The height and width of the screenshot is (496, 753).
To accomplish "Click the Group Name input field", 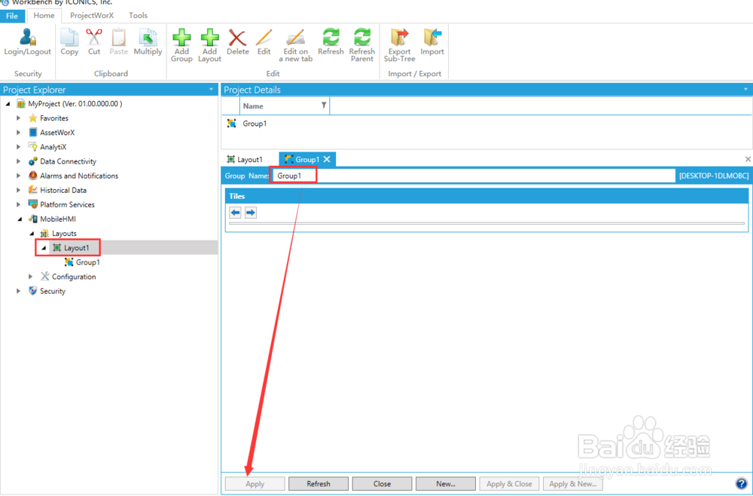I will click(x=473, y=176).
